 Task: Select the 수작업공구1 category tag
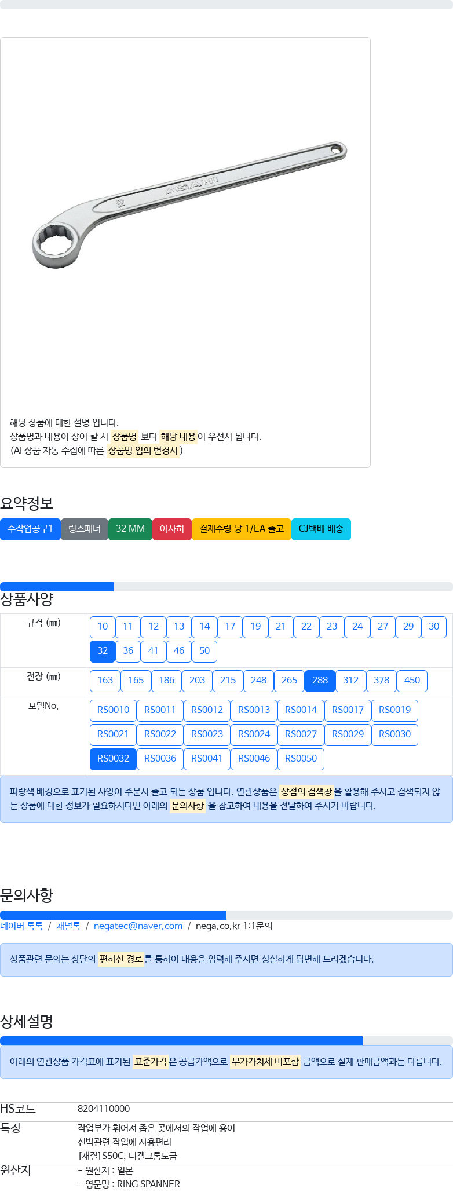click(30, 529)
